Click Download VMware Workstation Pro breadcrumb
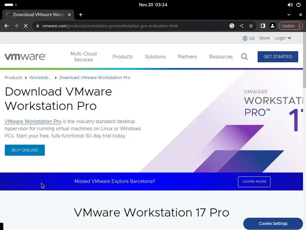The height and width of the screenshot is (230, 306). point(95,78)
